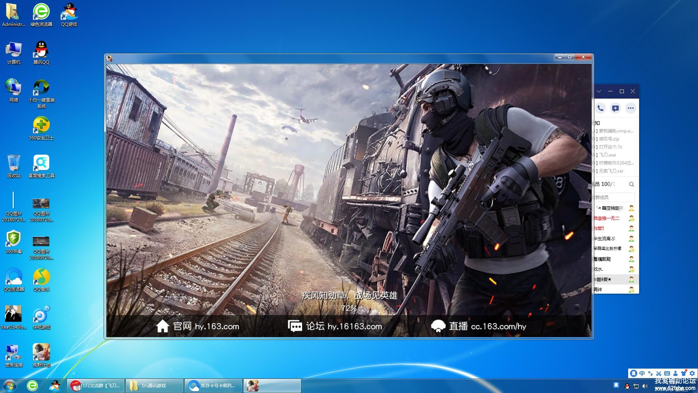Image resolution: width=698 pixels, height=393 pixels.
Task: Open the three-dot more menu in QQ group window
Action: pos(630,108)
